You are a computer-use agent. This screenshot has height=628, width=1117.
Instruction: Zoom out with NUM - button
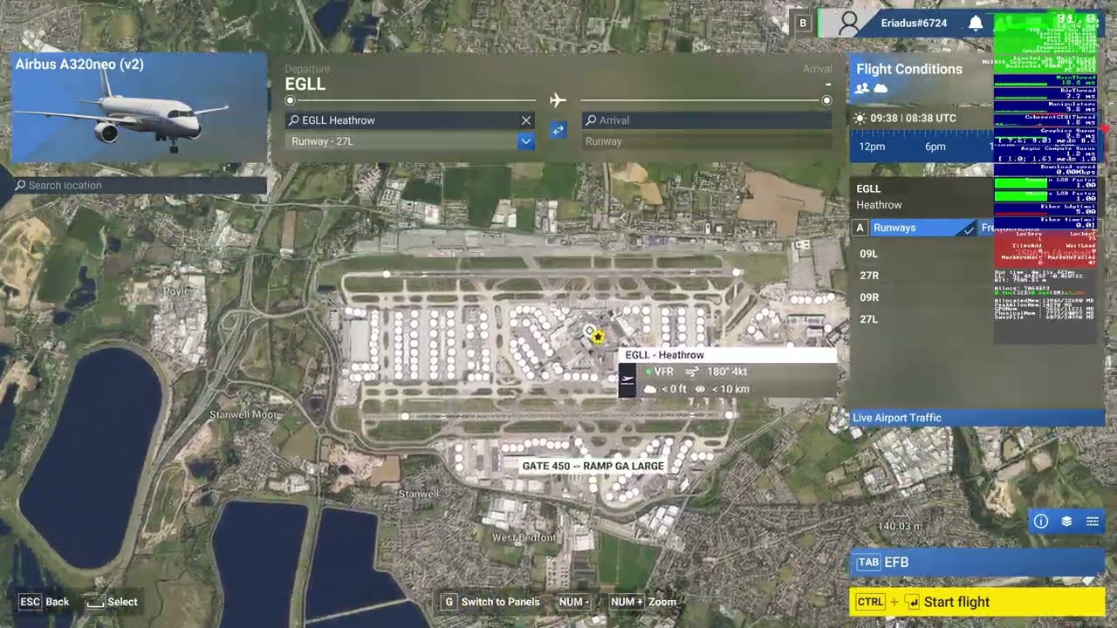coord(574,602)
